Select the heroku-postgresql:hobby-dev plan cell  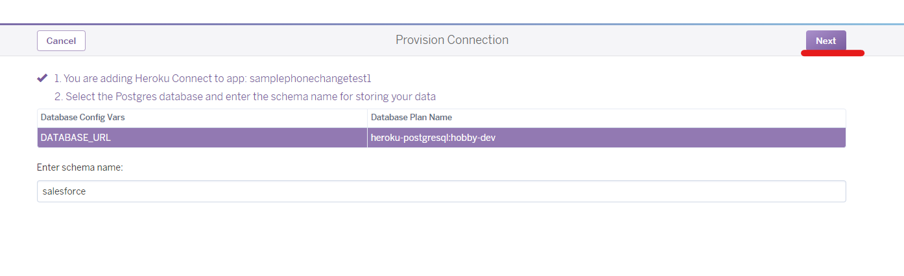coord(606,138)
